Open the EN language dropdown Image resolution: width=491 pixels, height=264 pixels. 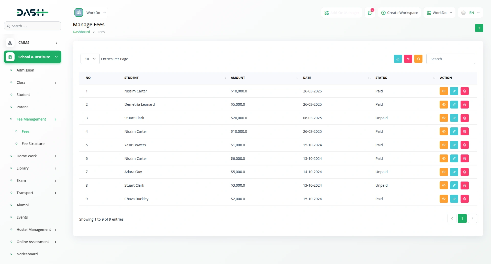(x=471, y=13)
